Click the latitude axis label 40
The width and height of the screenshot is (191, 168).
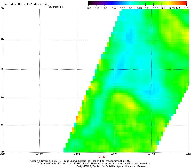[2, 151]
